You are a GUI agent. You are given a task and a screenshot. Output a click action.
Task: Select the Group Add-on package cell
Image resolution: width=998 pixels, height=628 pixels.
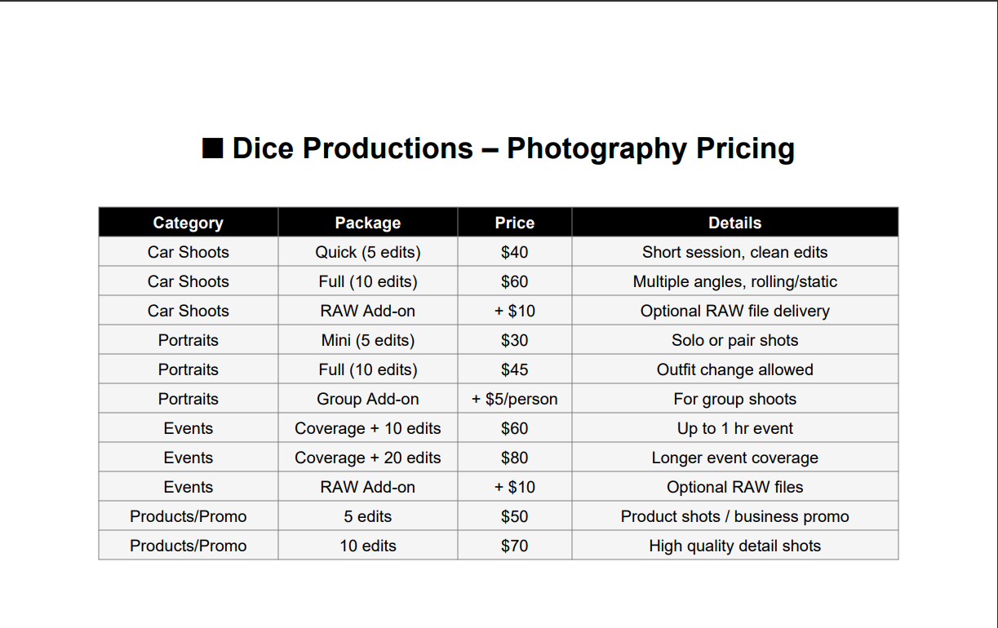[x=368, y=399]
